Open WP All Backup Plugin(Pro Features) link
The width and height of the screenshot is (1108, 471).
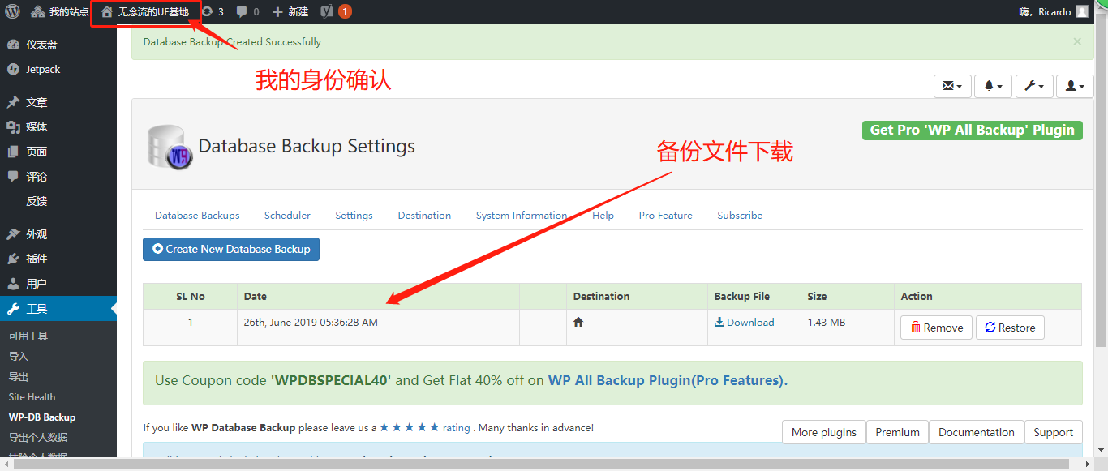(x=668, y=380)
